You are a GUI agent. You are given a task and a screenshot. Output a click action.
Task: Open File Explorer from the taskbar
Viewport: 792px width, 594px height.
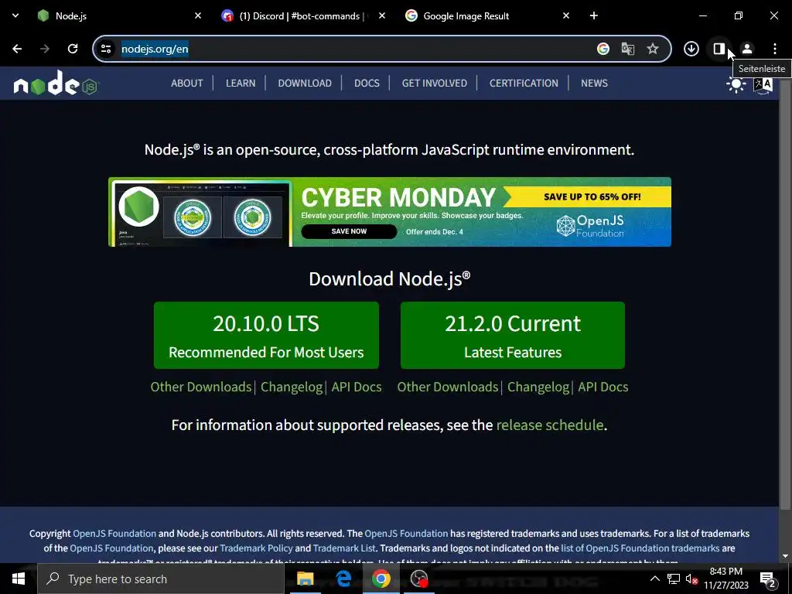pyautogui.click(x=305, y=579)
